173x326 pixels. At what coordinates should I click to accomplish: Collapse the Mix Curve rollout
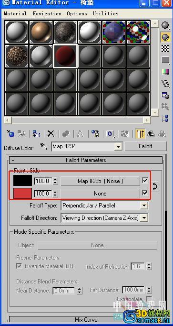86,319
